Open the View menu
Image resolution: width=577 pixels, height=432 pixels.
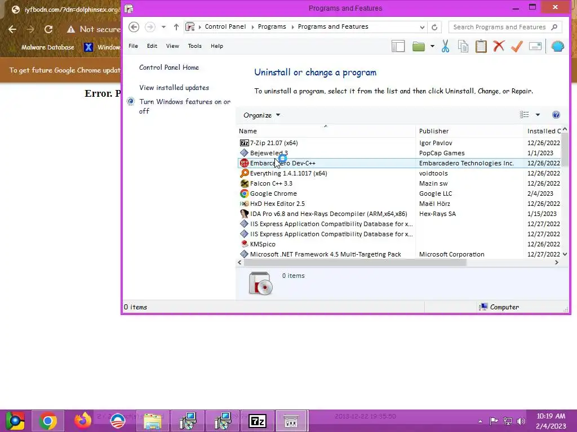pyautogui.click(x=172, y=46)
